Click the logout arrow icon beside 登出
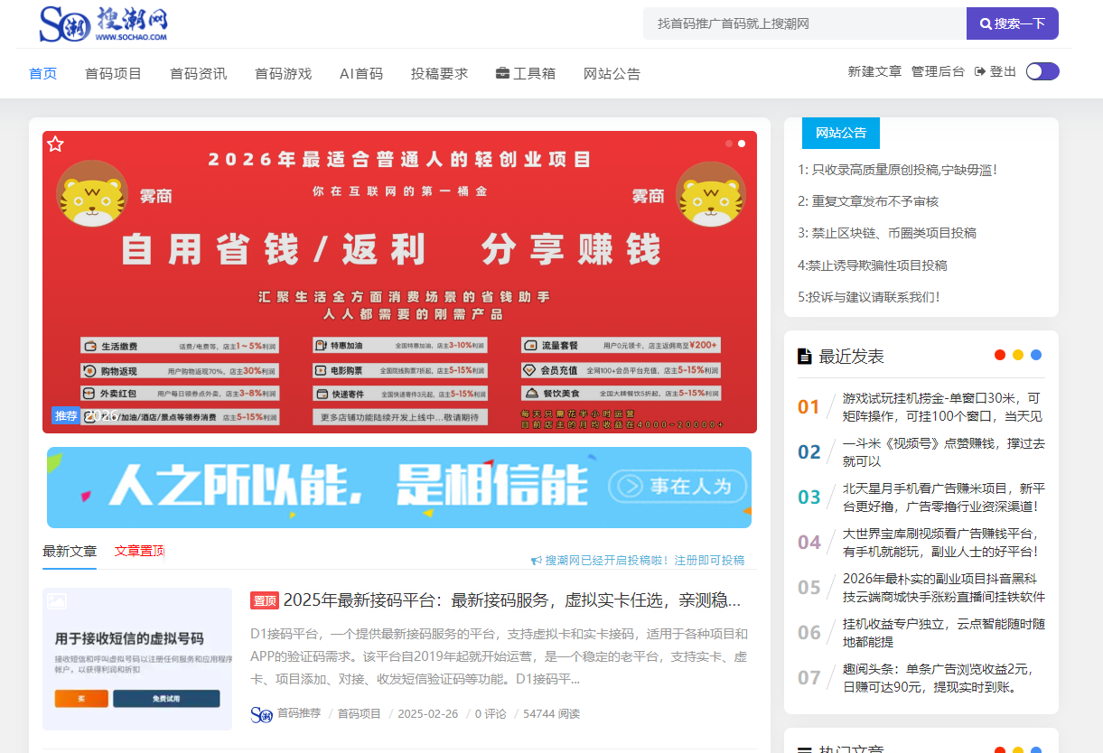1103x753 pixels. pyautogui.click(x=979, y=71)
